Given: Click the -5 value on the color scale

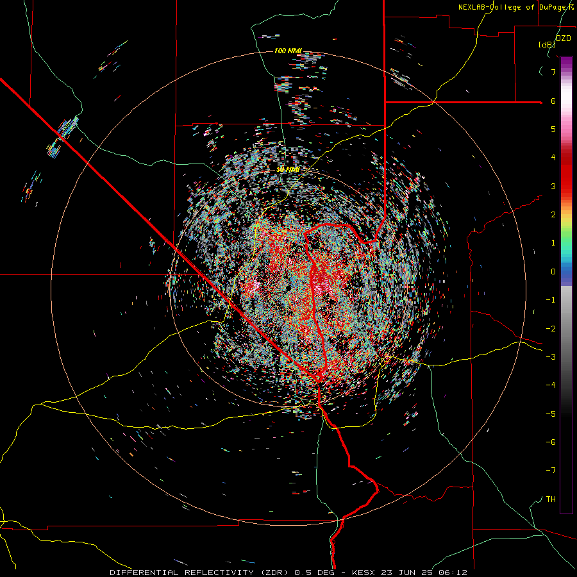Looking at the screenshot, I should 551,414.
